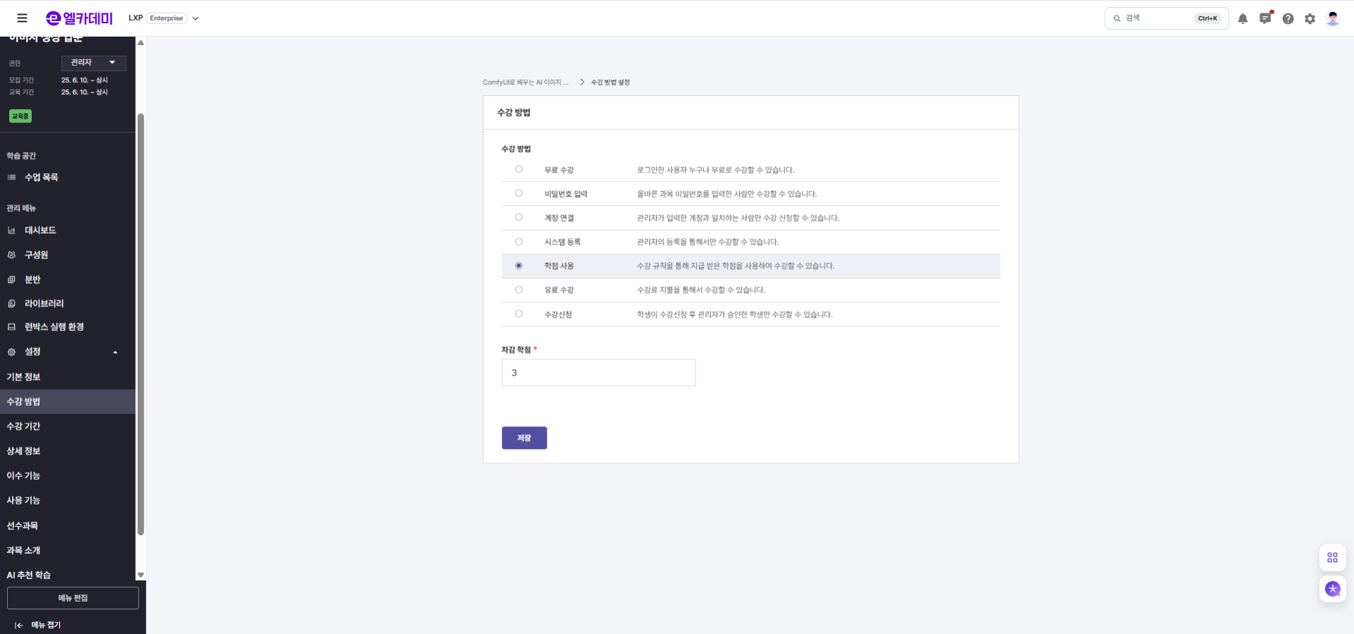Open the hamburger menu icon
The image size is (1354, 634).
click(x=23, y=18)
